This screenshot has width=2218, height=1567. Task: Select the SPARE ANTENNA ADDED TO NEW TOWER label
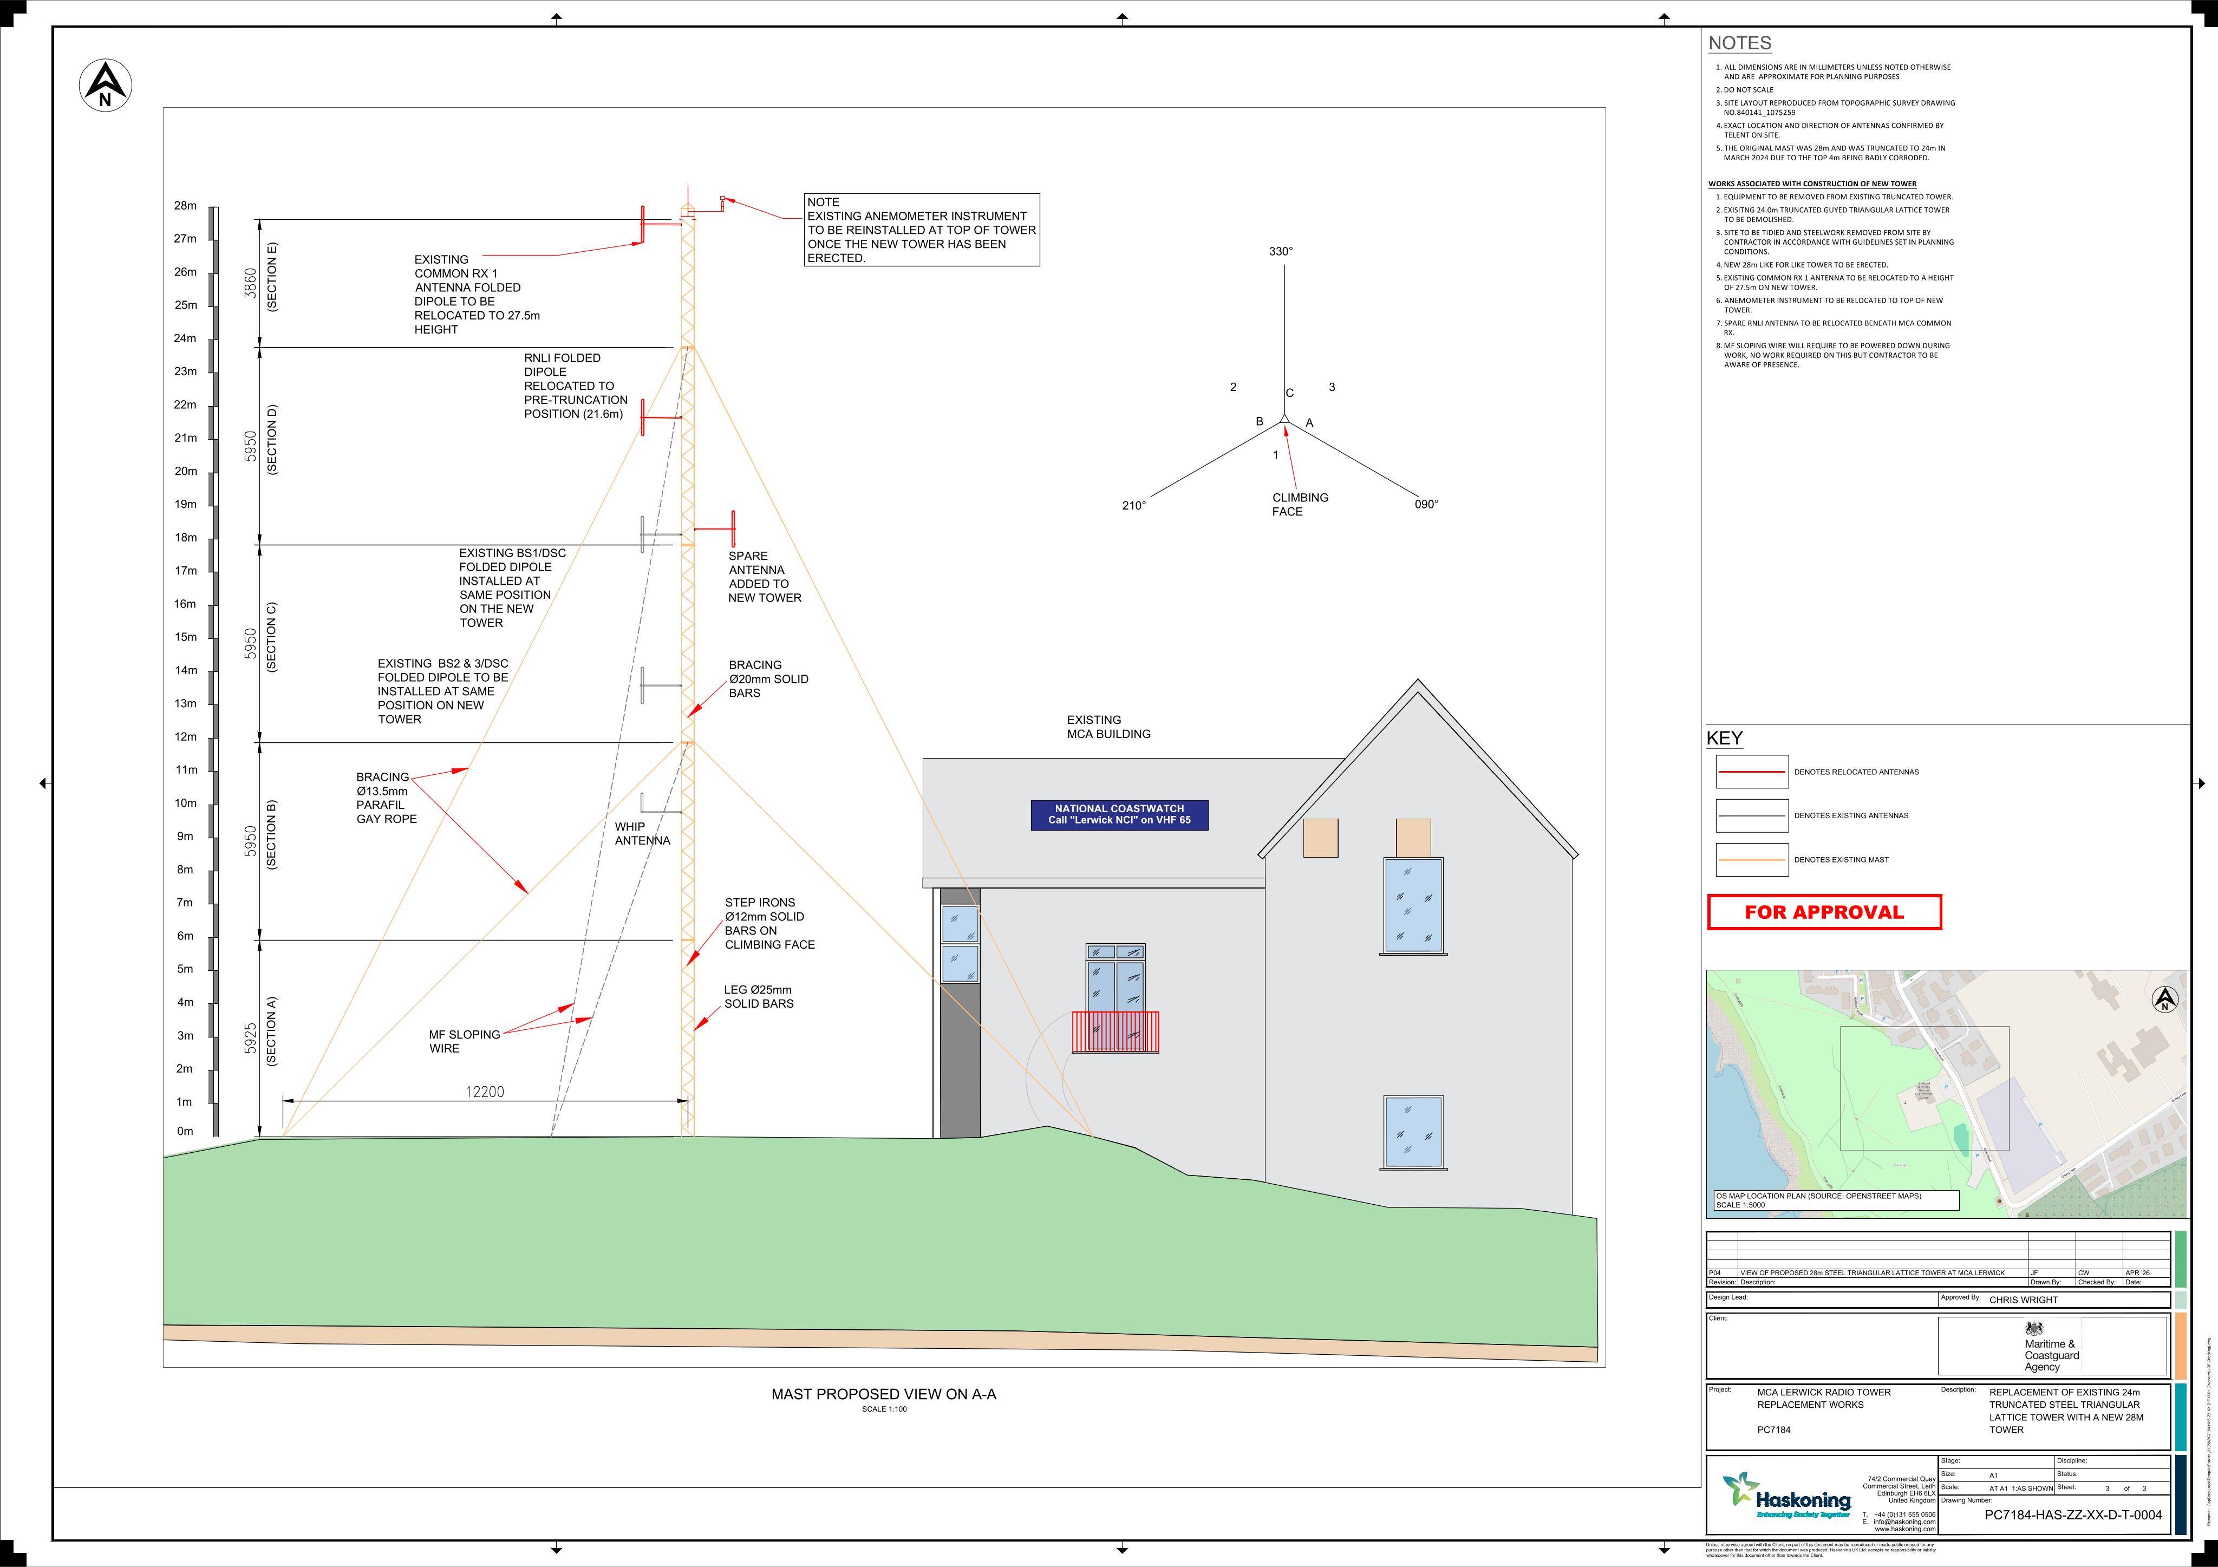tap(764, 577)
